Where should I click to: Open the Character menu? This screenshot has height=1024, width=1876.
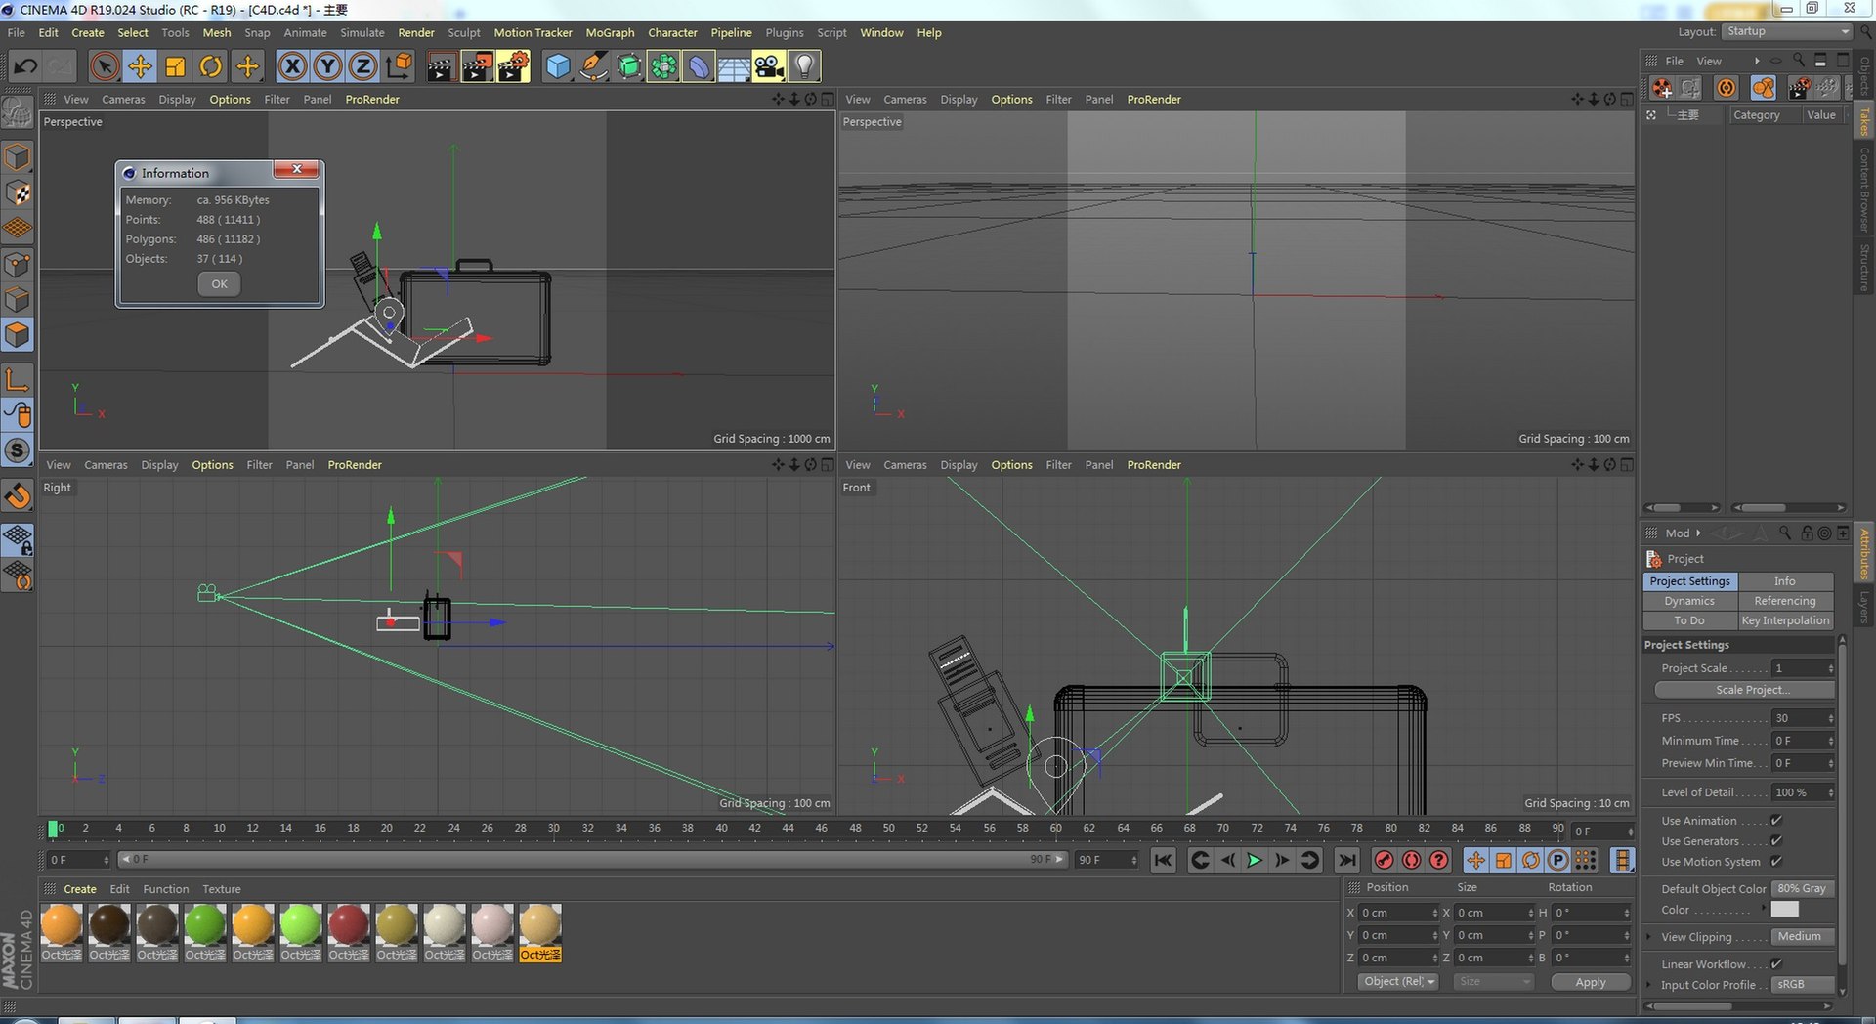pyautogui.click(x=672, y=32)
